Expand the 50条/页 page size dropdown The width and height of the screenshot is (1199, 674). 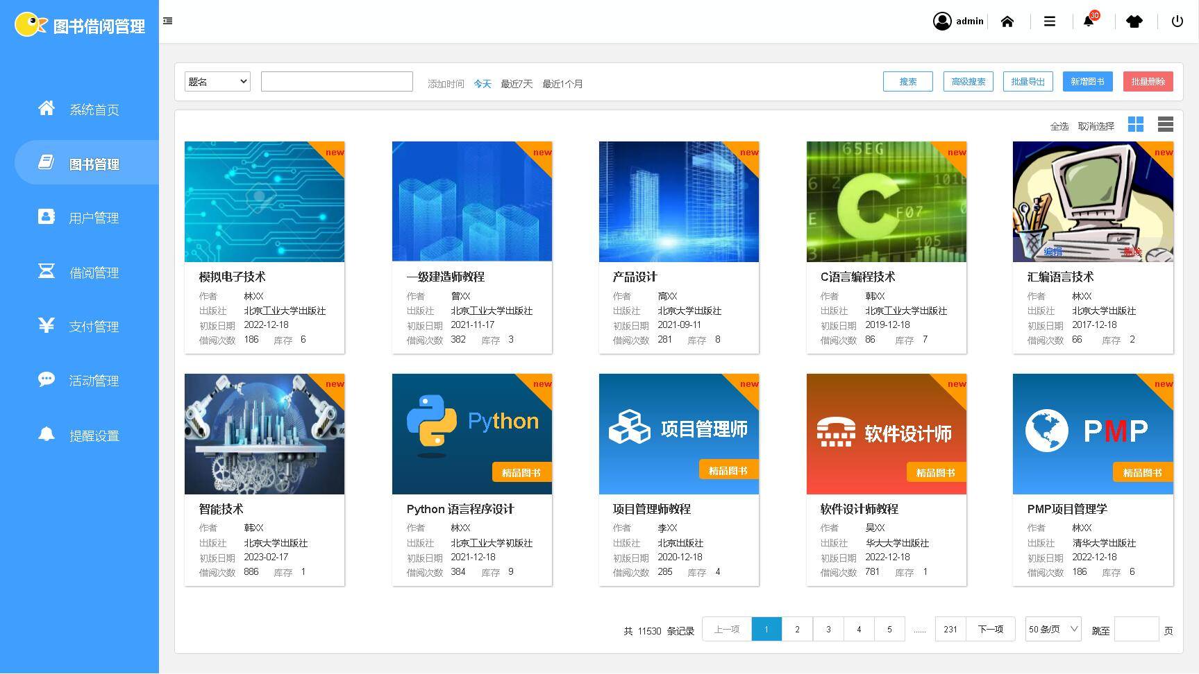(1053, 630)
